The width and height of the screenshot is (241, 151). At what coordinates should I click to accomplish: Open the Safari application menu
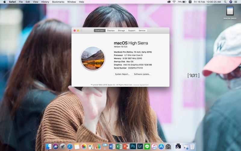[12, 2]
